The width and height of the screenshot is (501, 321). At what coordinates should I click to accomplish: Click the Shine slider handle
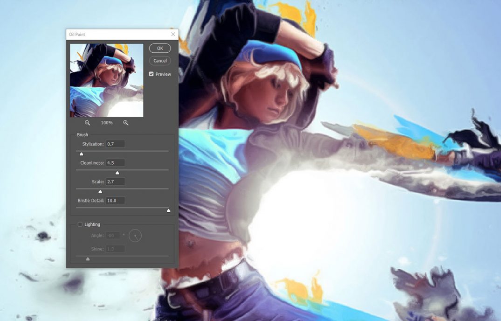87,258
